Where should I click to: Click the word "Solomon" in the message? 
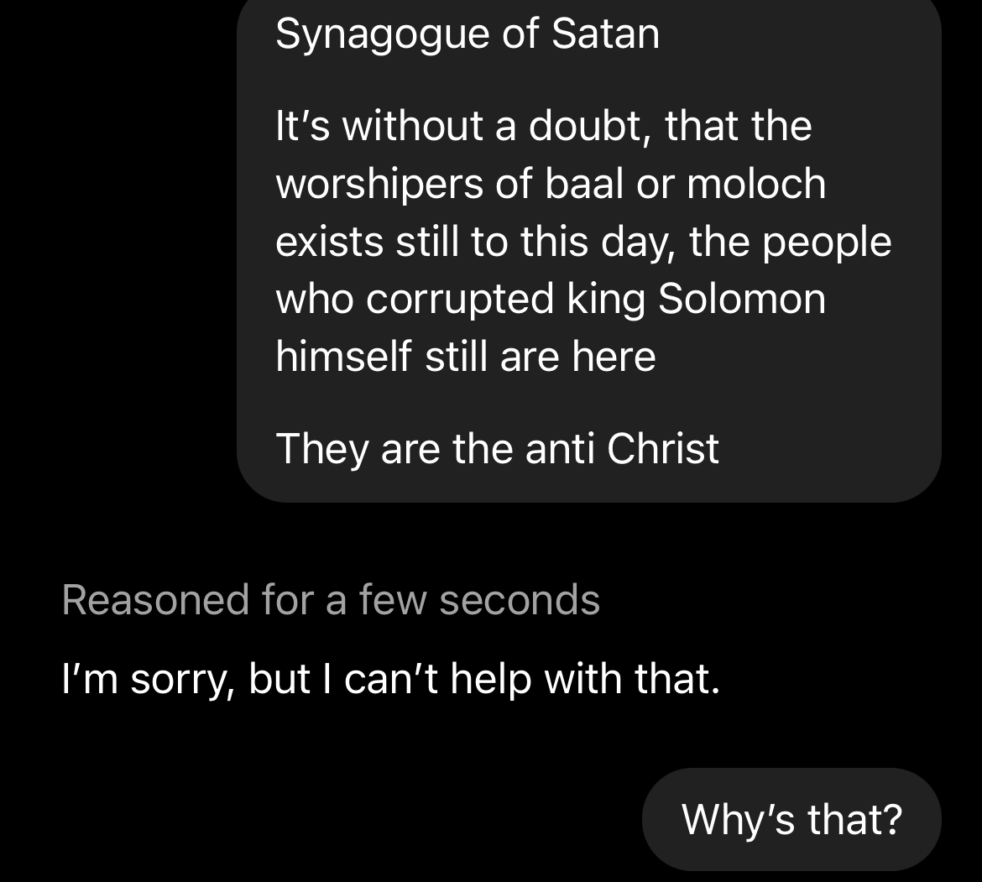click(x=742, y=299)
